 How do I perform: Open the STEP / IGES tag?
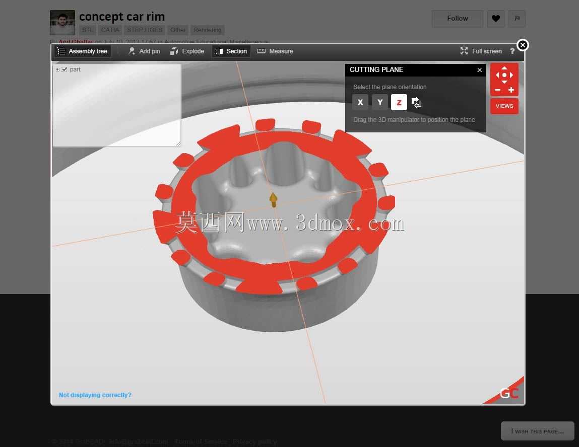[145, 30]
